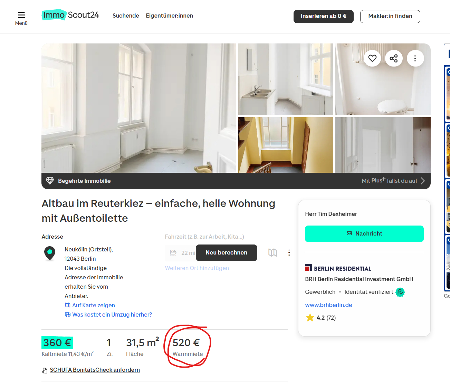
Task: Click the location pin icon by address
Action: pyautogui.click(x=50, y=253)
